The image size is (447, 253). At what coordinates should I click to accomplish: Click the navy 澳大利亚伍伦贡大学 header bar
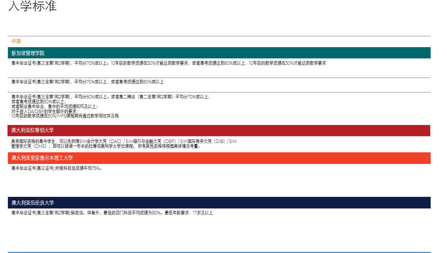click(x=219, y=202)
